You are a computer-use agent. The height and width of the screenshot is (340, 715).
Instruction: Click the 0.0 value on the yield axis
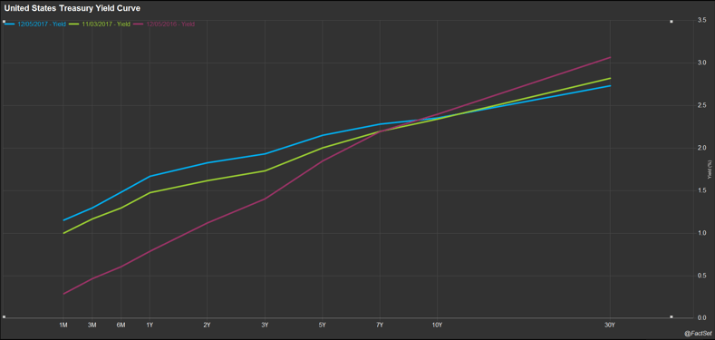pyautogui.click(x=702, y=317)
